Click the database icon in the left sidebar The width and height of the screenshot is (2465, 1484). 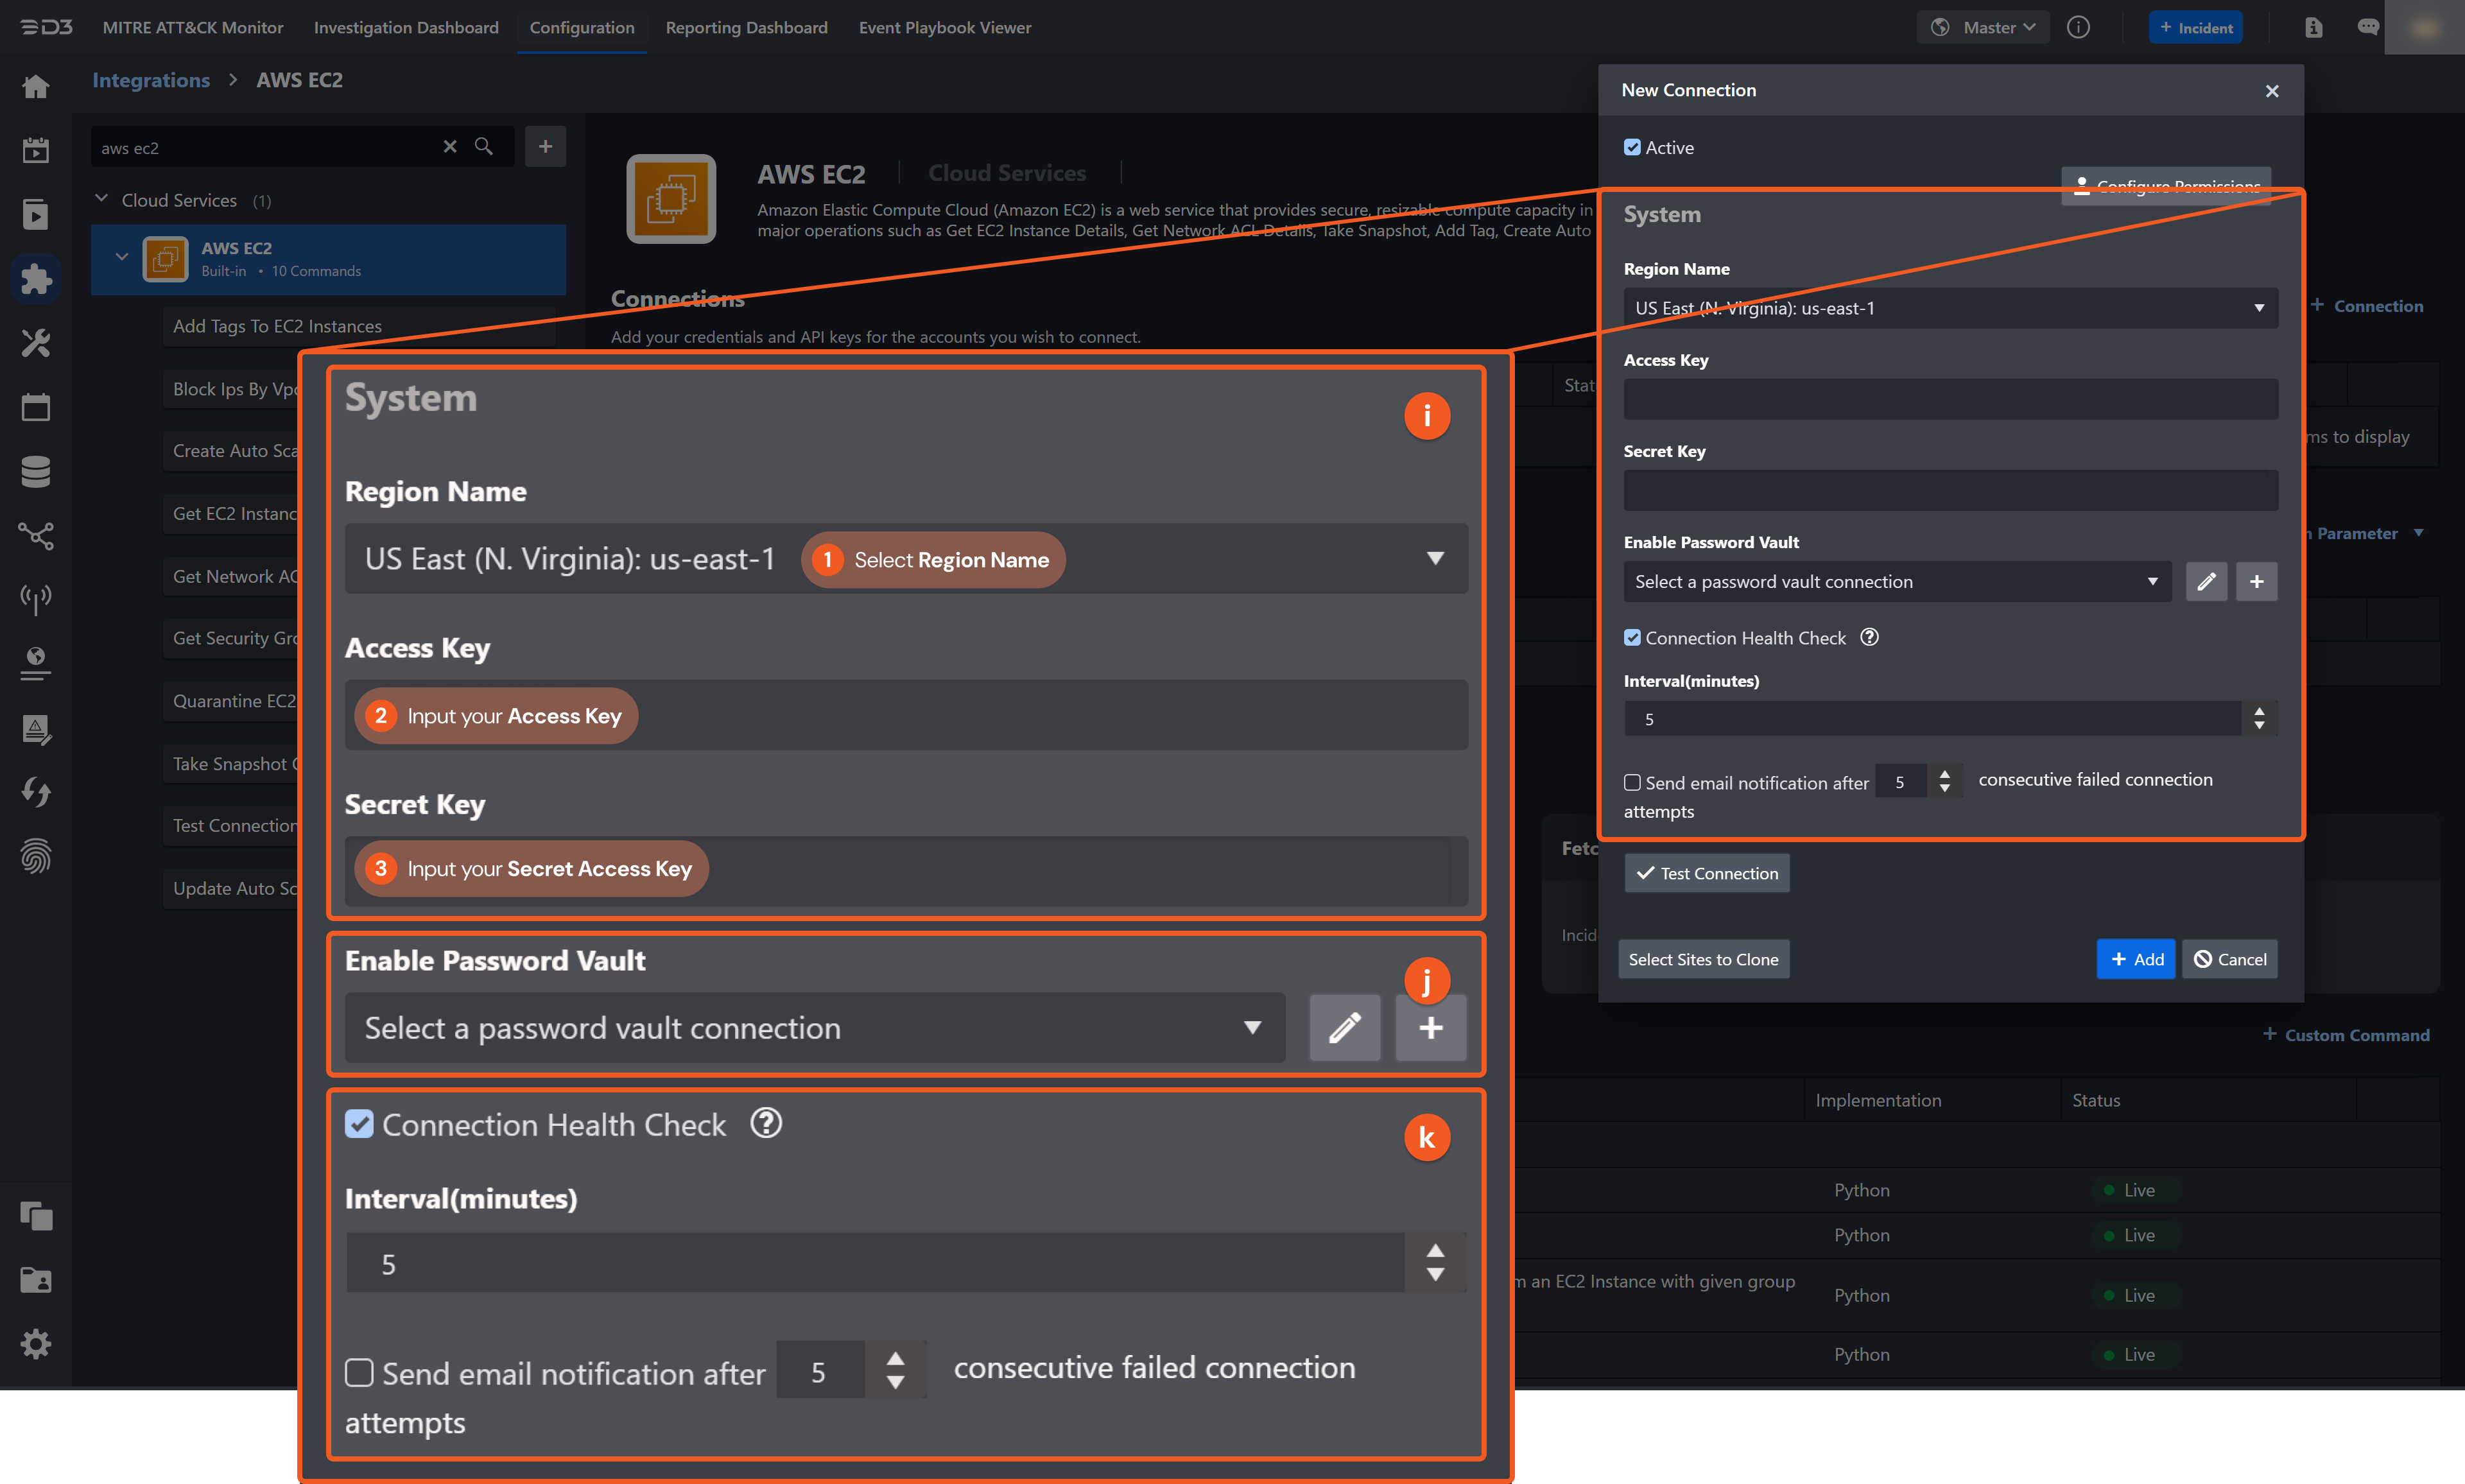tap(36, 471)
